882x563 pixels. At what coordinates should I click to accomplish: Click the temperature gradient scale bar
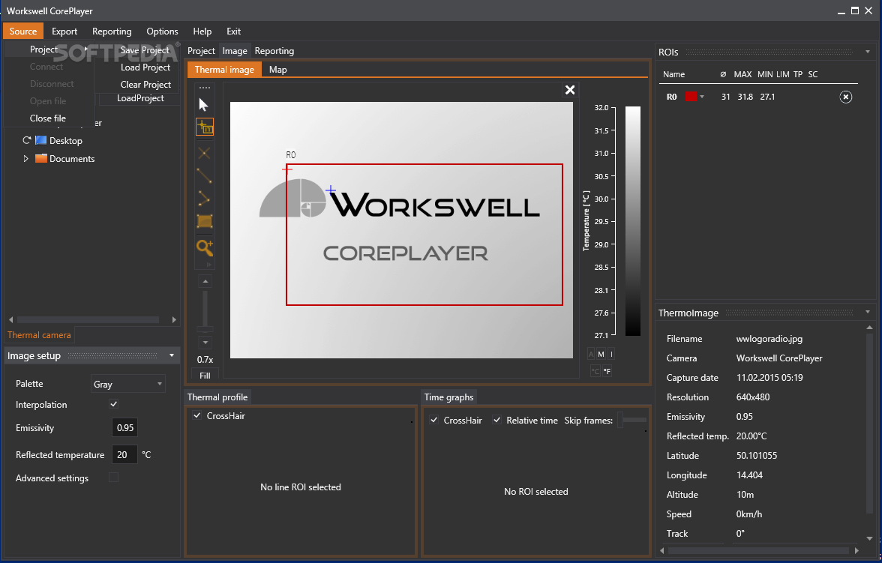(x=633, y=221)
